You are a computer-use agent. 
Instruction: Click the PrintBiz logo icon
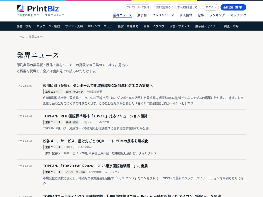click(x=21, y=8)
